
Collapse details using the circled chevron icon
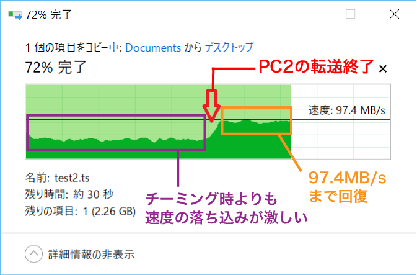[33, 253]
